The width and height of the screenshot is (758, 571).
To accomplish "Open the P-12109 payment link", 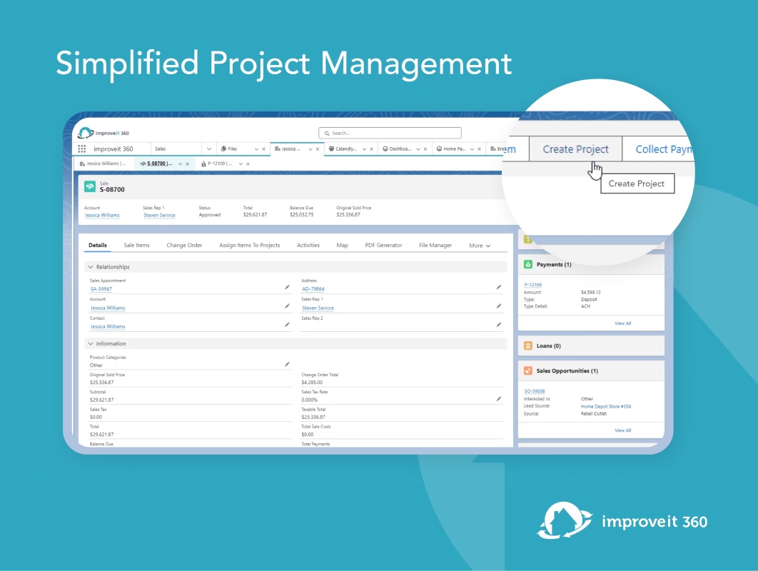I will 532,285.
